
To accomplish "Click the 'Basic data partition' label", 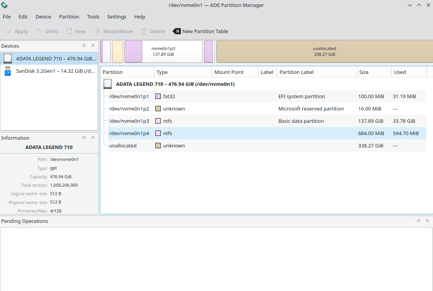I will coord(301,121).
